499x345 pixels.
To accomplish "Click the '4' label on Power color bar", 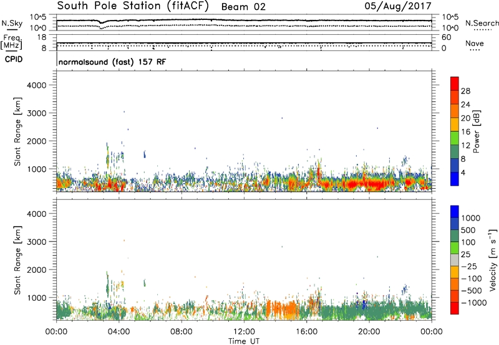I will pyautogui.click(x=463, y=172).
